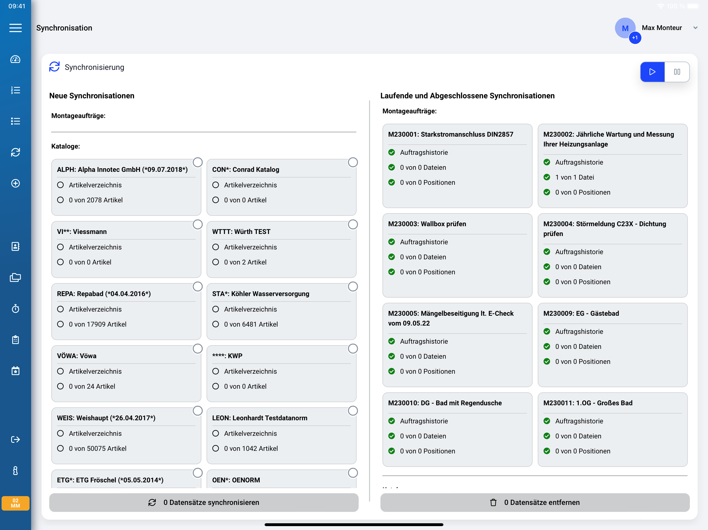Viewport: 708px width, 530px height.
Task: Start synchronization with the play button
Action: 652,72
